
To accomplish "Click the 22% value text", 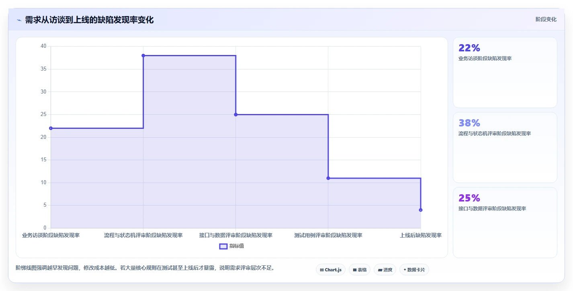I will pyautogui.click(x=469, y=48).
